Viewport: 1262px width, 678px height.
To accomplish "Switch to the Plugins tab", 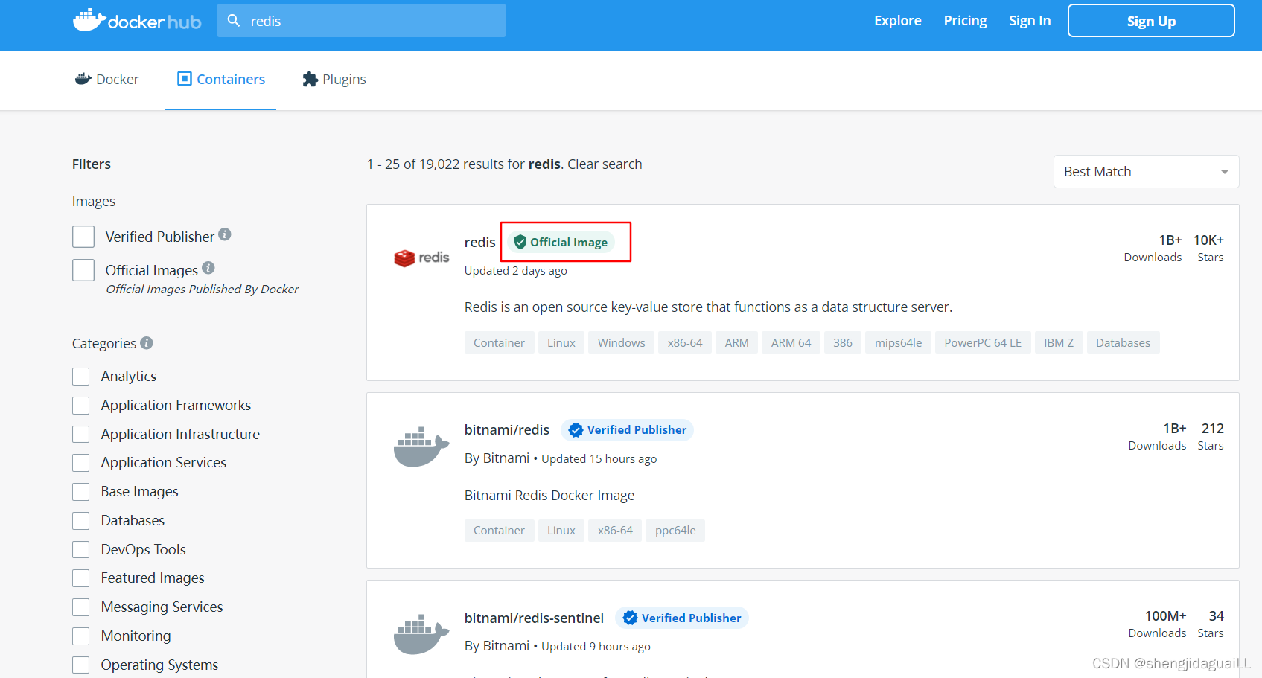I will pyautogui.click(x=334, y=79).
